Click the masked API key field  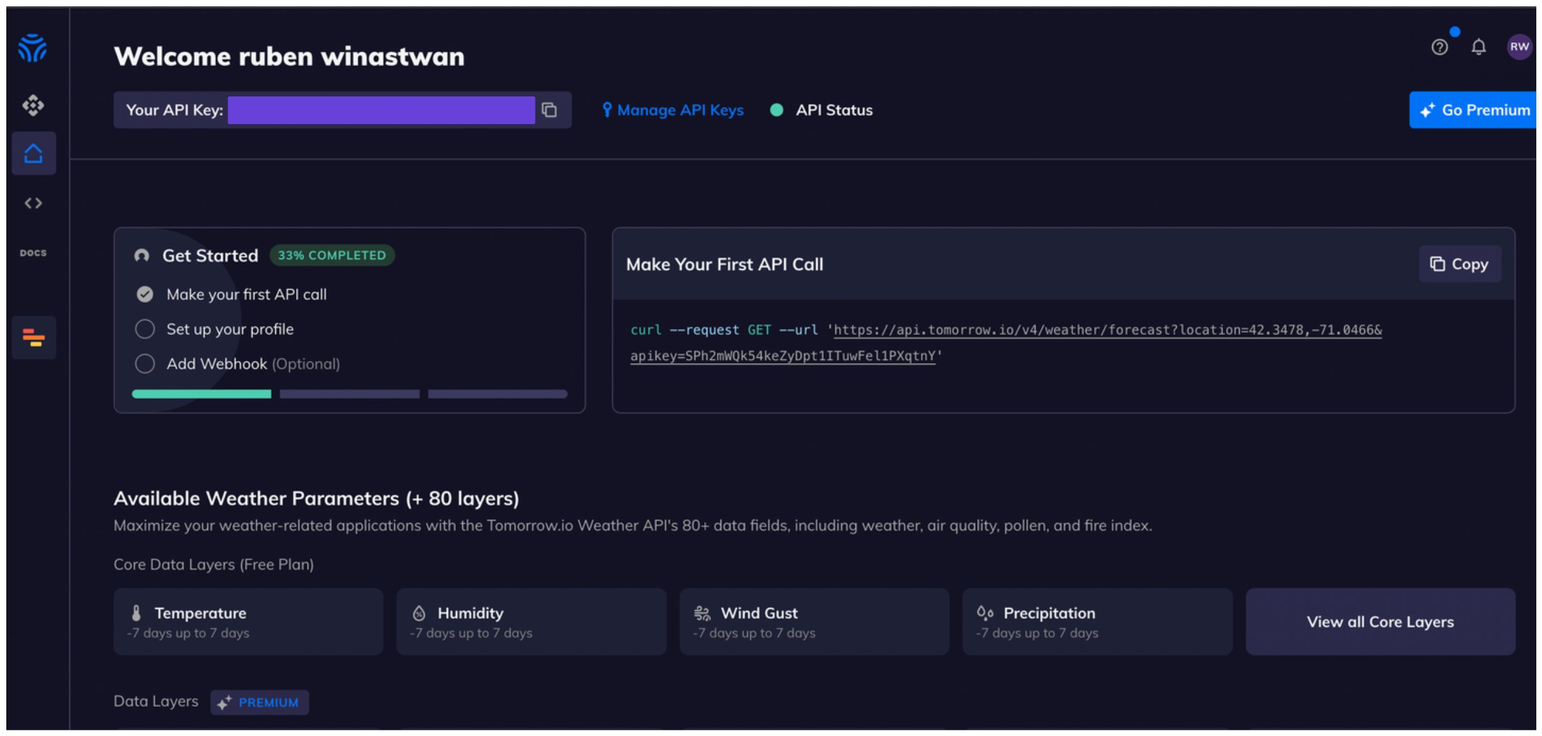(381, 110)
